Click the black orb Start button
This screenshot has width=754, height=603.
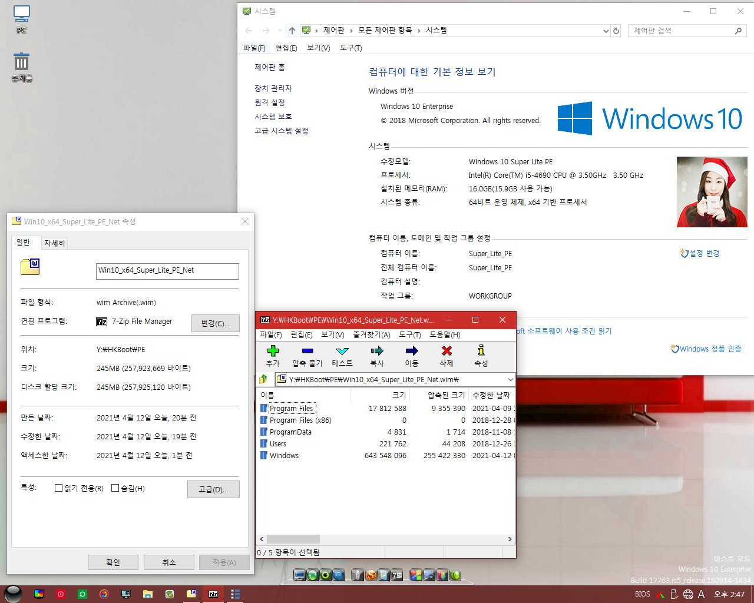[x=12, y=594]
